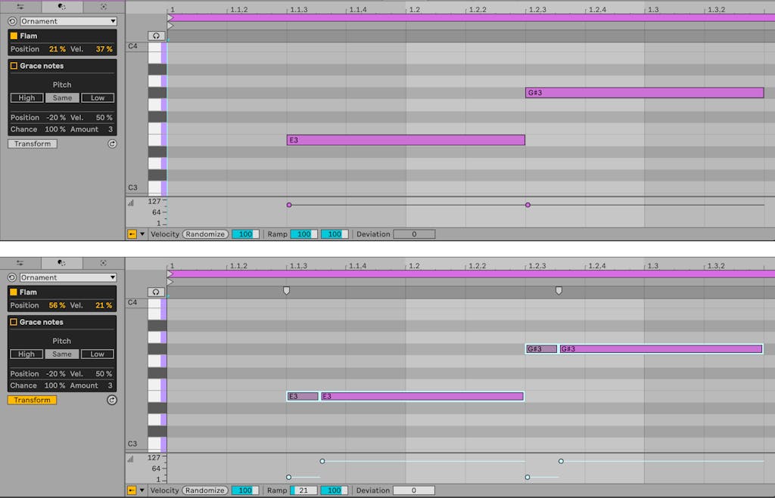Click the circular re-roll icon beside Transform

(112, 144)
